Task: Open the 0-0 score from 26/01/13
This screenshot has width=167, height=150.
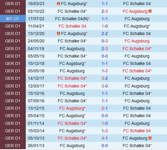Action: point(105,146)
